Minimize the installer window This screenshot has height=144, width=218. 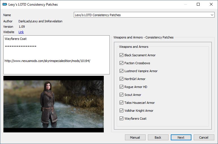pyautogui.click(x=185, y=4)
